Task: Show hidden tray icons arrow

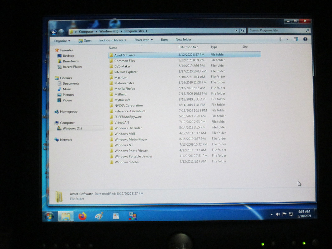Action: 272,214
